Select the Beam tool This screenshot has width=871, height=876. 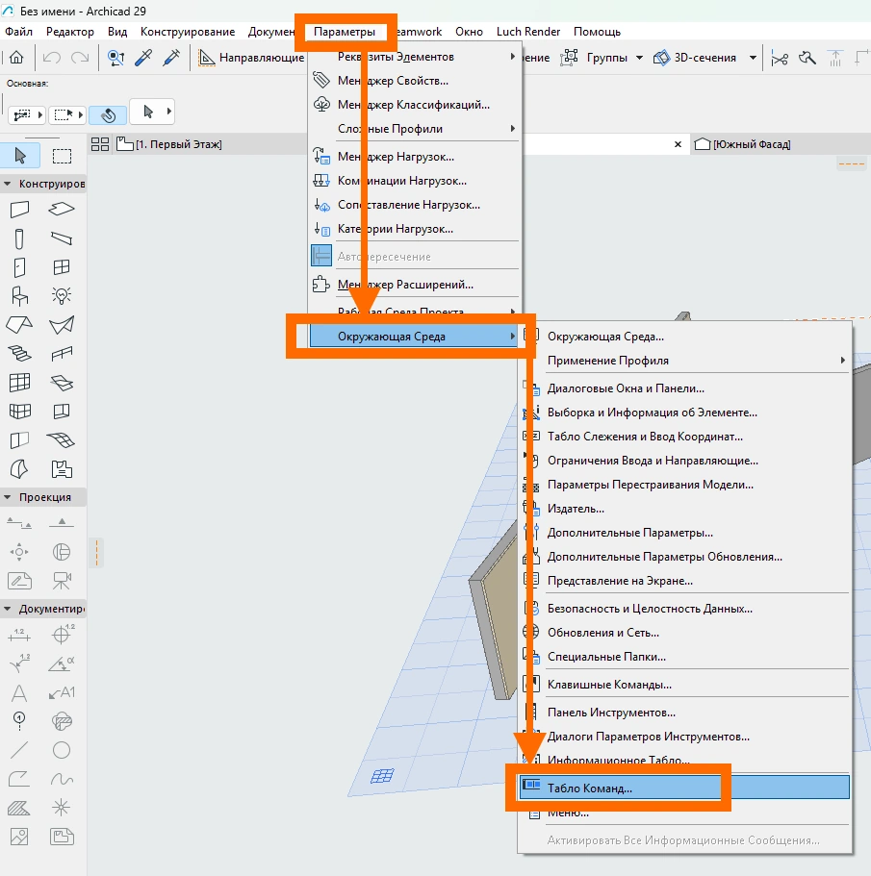62,238
